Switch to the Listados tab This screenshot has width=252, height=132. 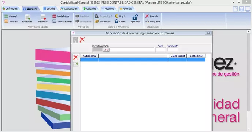(49, 9)
